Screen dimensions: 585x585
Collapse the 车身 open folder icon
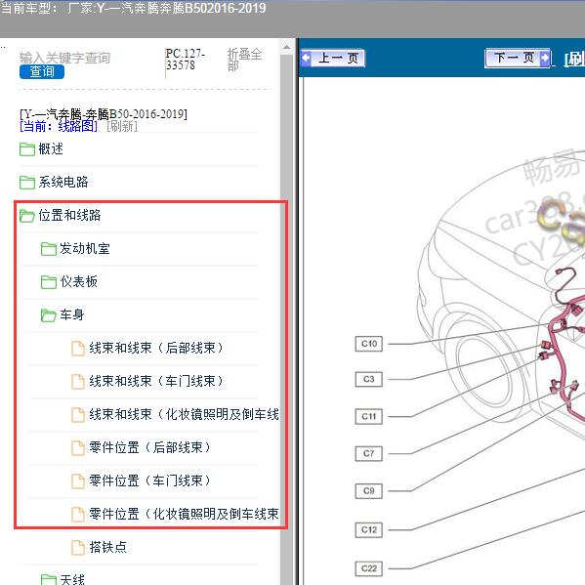[49, 315]
